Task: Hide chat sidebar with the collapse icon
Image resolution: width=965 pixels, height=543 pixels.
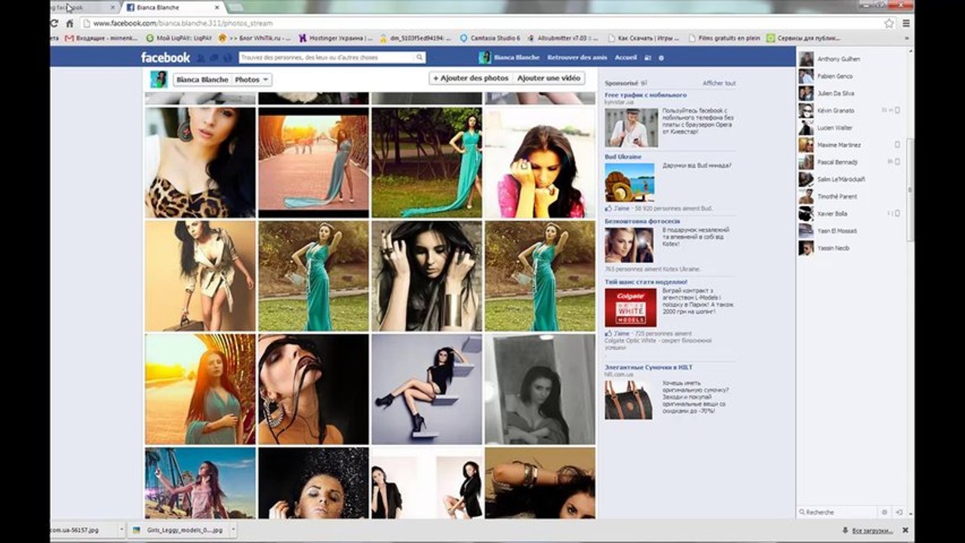Action: (x=899, y=512)
